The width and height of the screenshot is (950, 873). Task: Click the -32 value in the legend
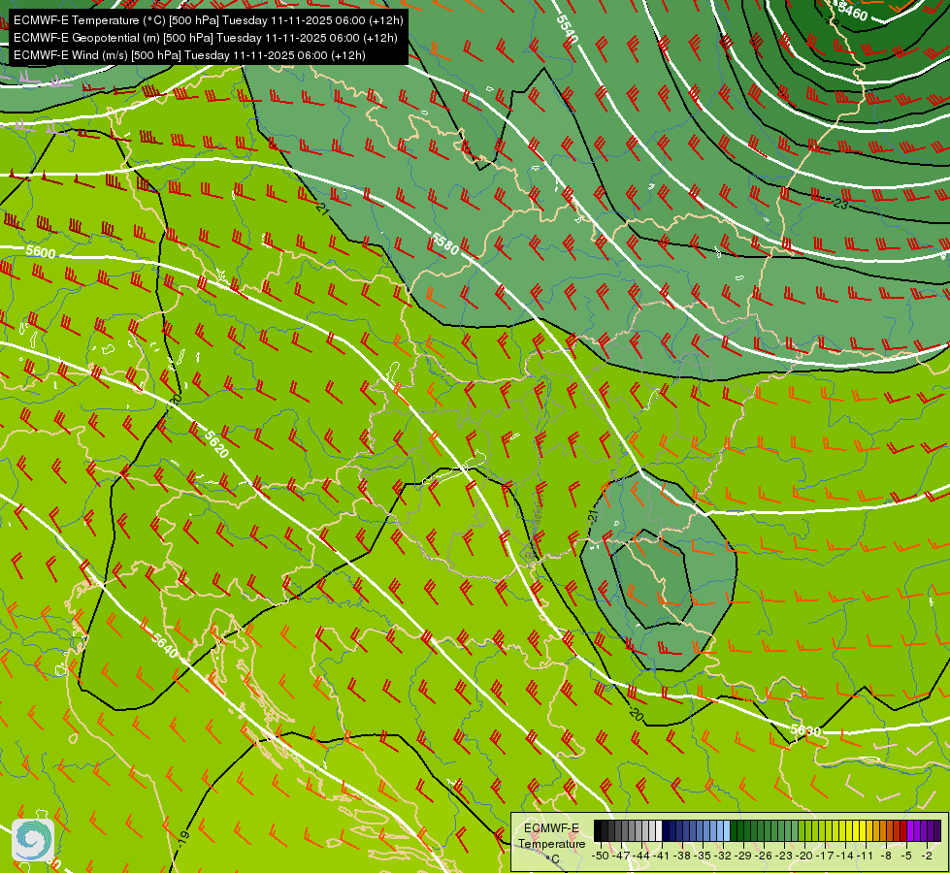point(723,856)
